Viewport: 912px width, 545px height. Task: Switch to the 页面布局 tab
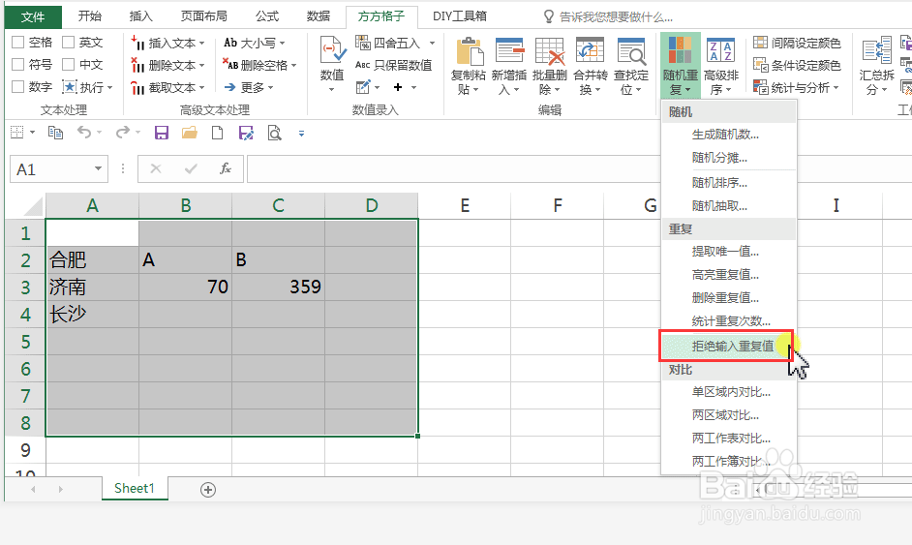pos(203,16)
